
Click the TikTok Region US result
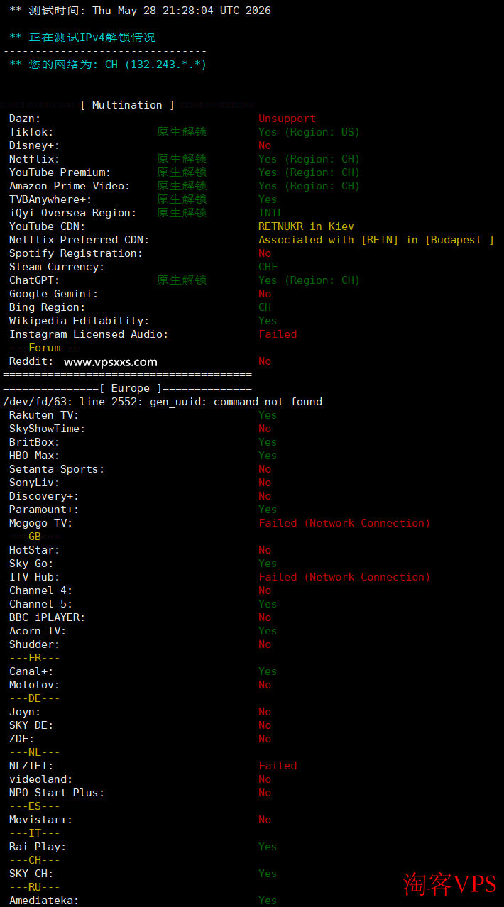coord(309,132)
